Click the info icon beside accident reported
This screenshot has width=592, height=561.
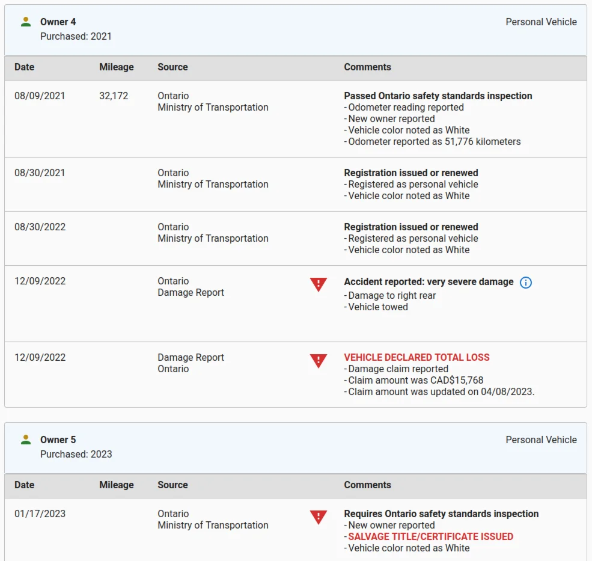point(525,283)
